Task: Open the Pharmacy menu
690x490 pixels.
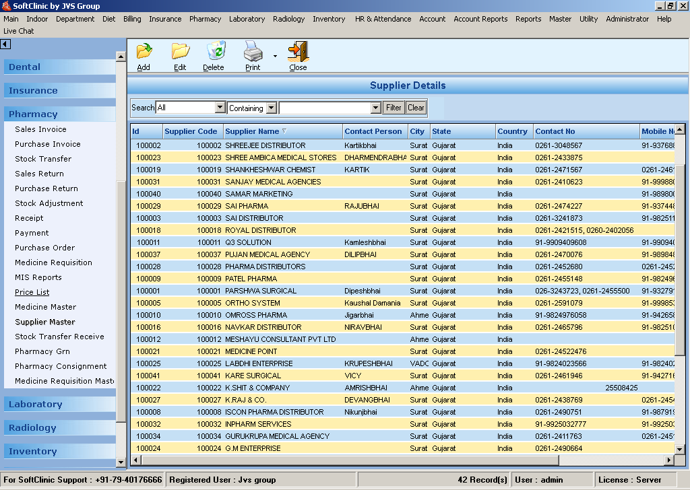Action: [x=205, y=19]
